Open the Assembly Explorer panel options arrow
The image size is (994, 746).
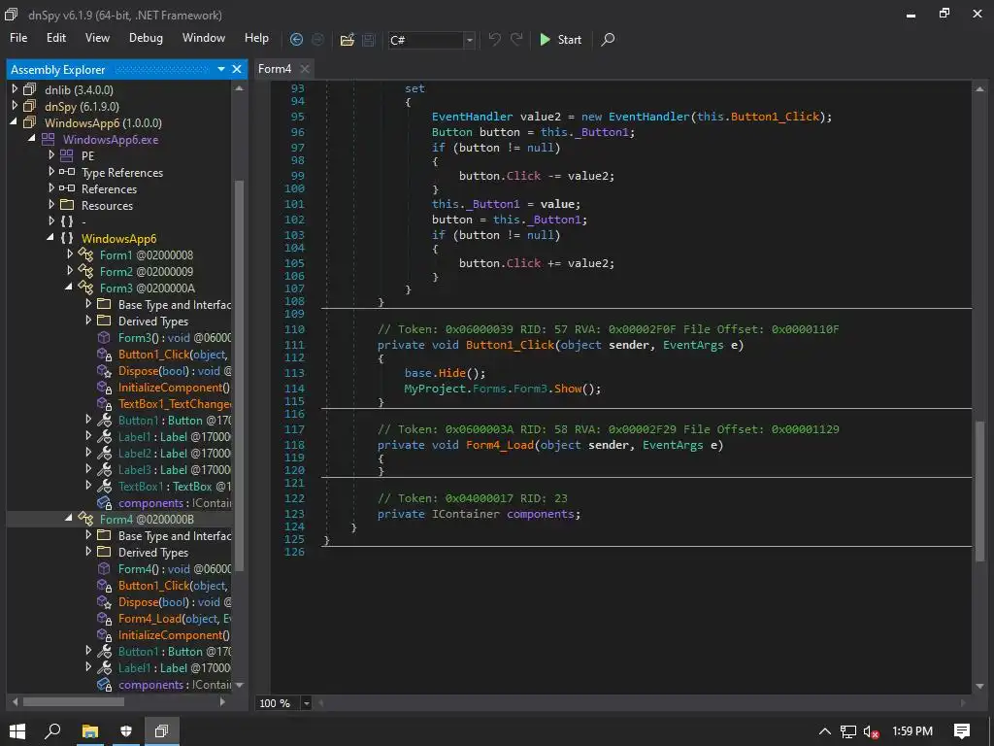(222, 69)
